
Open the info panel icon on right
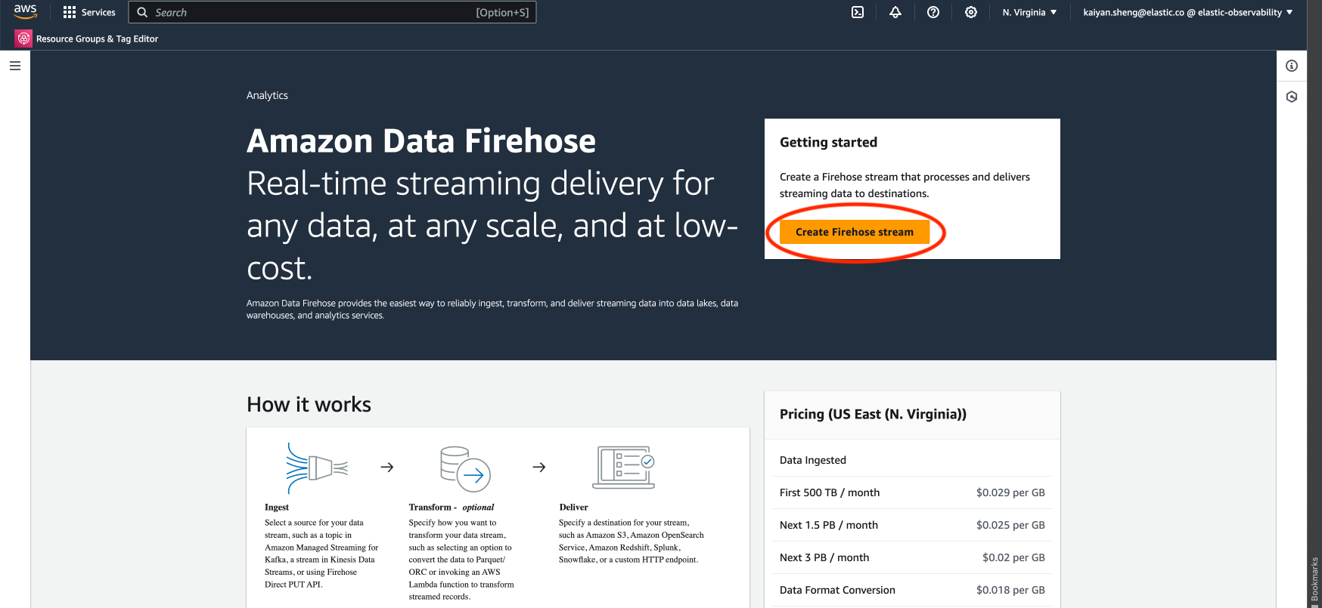coord(1292,66)
